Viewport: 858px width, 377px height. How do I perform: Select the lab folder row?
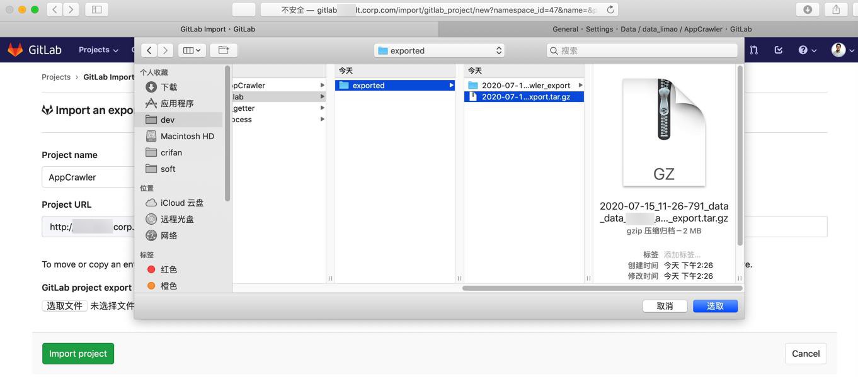[279, 96]
